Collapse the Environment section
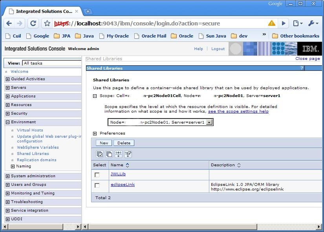 point(7,122)
